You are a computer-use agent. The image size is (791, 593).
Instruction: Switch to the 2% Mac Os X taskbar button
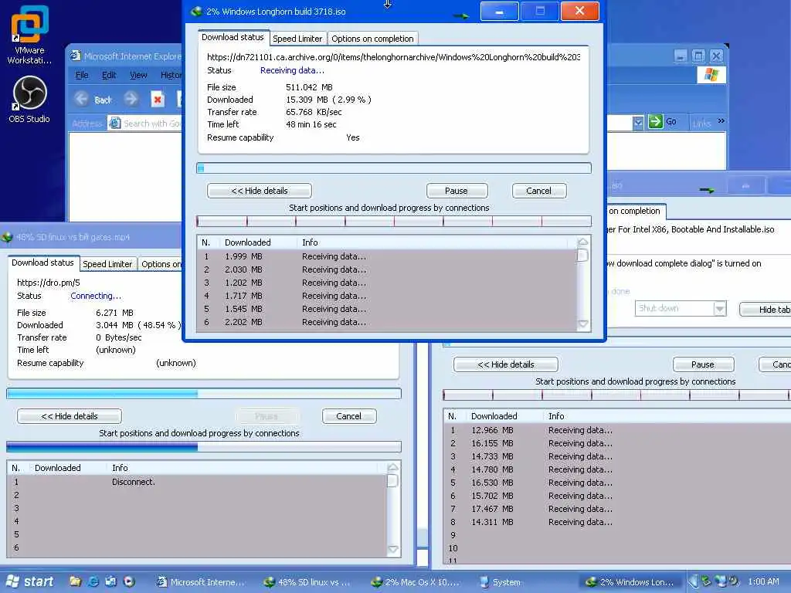point(416,582)
